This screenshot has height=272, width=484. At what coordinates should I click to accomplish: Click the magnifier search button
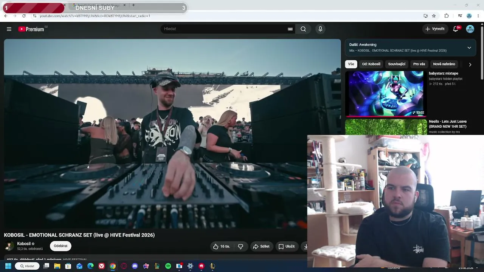[x=303, y=29]
